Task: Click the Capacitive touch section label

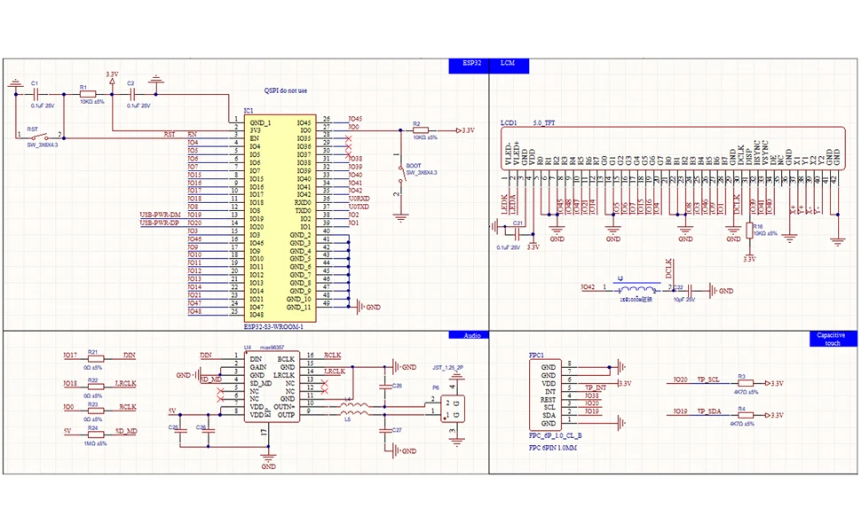Action: (831, 339)
